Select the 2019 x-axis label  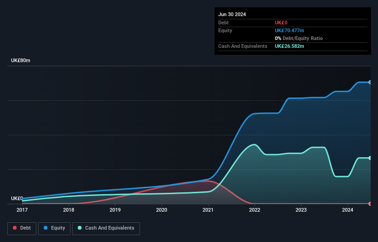pos(115,210)
